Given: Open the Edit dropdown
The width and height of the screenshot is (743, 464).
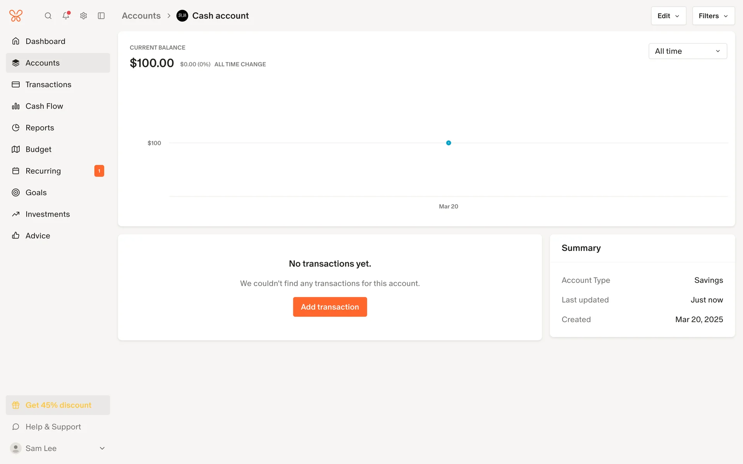Looking at the screenshot, I should (x=668, y=16).
